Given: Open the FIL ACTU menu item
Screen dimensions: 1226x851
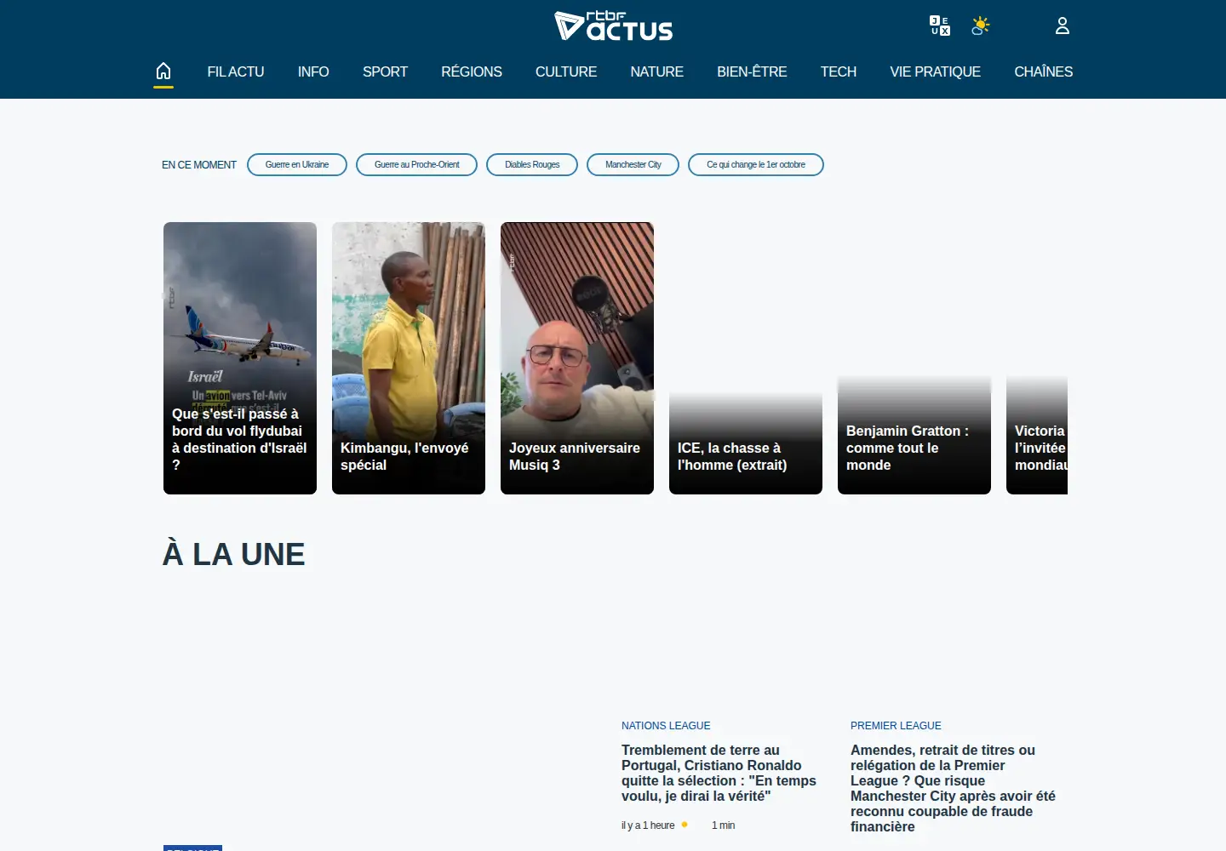Looking at the screenshot, I should [236, 72].
